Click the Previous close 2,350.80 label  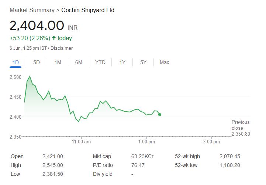241,128
